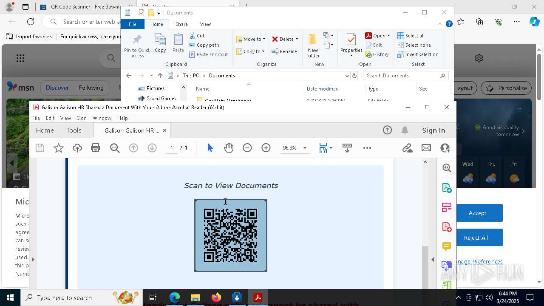Screen dimensions: 544x306
Task: Open the View ribbon tab in Explorer
Action: 205,24
